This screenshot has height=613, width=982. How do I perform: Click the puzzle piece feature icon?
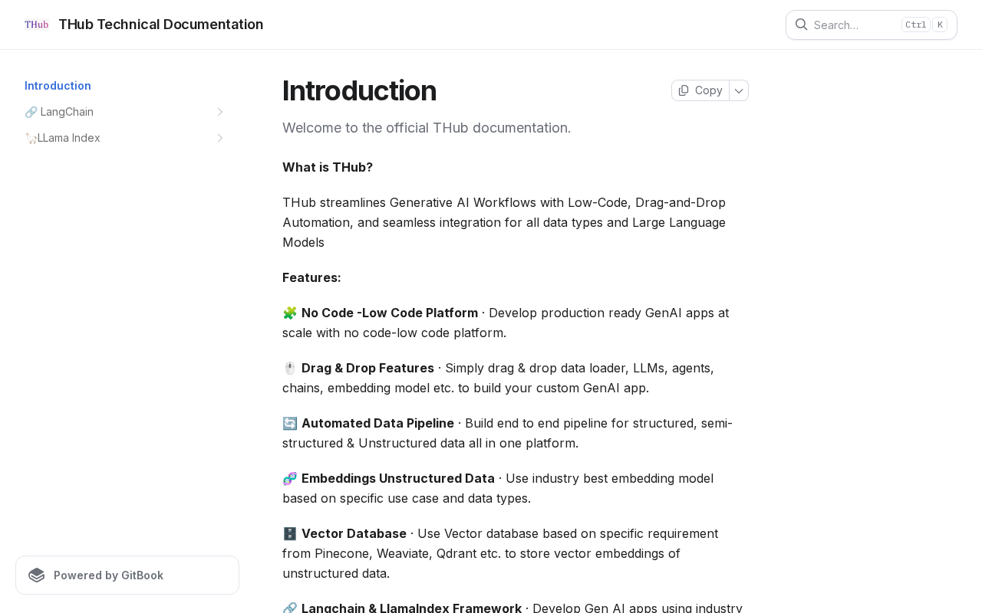click(290, 313)
